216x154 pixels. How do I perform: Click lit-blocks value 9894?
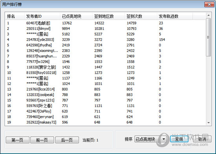click(66, 29)
